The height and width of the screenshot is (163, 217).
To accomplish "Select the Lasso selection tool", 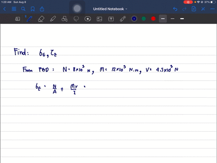I will 76,19.
